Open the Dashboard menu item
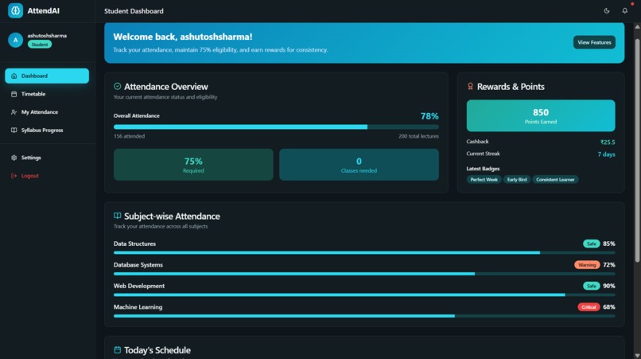Image resolution: width=641 pixels, height=359 pixels. [47, 76]
